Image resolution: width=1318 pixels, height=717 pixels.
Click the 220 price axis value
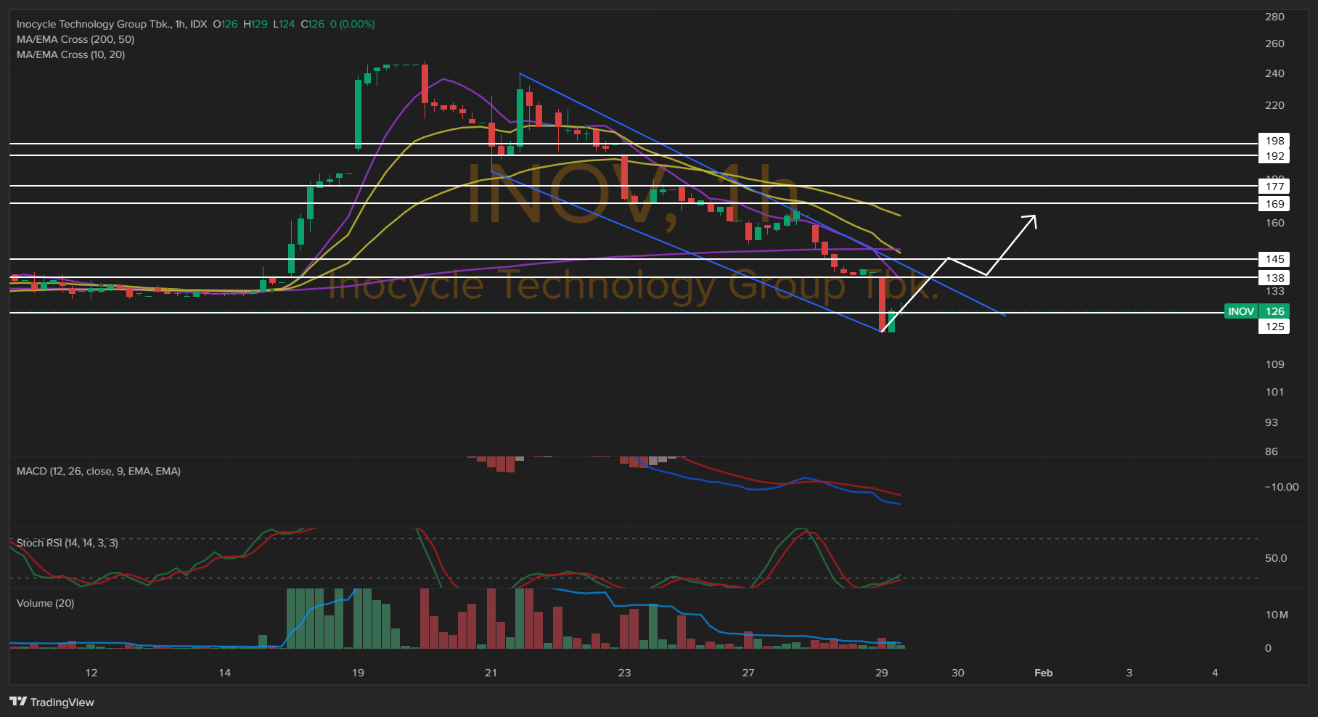[x=1274, y=105]
